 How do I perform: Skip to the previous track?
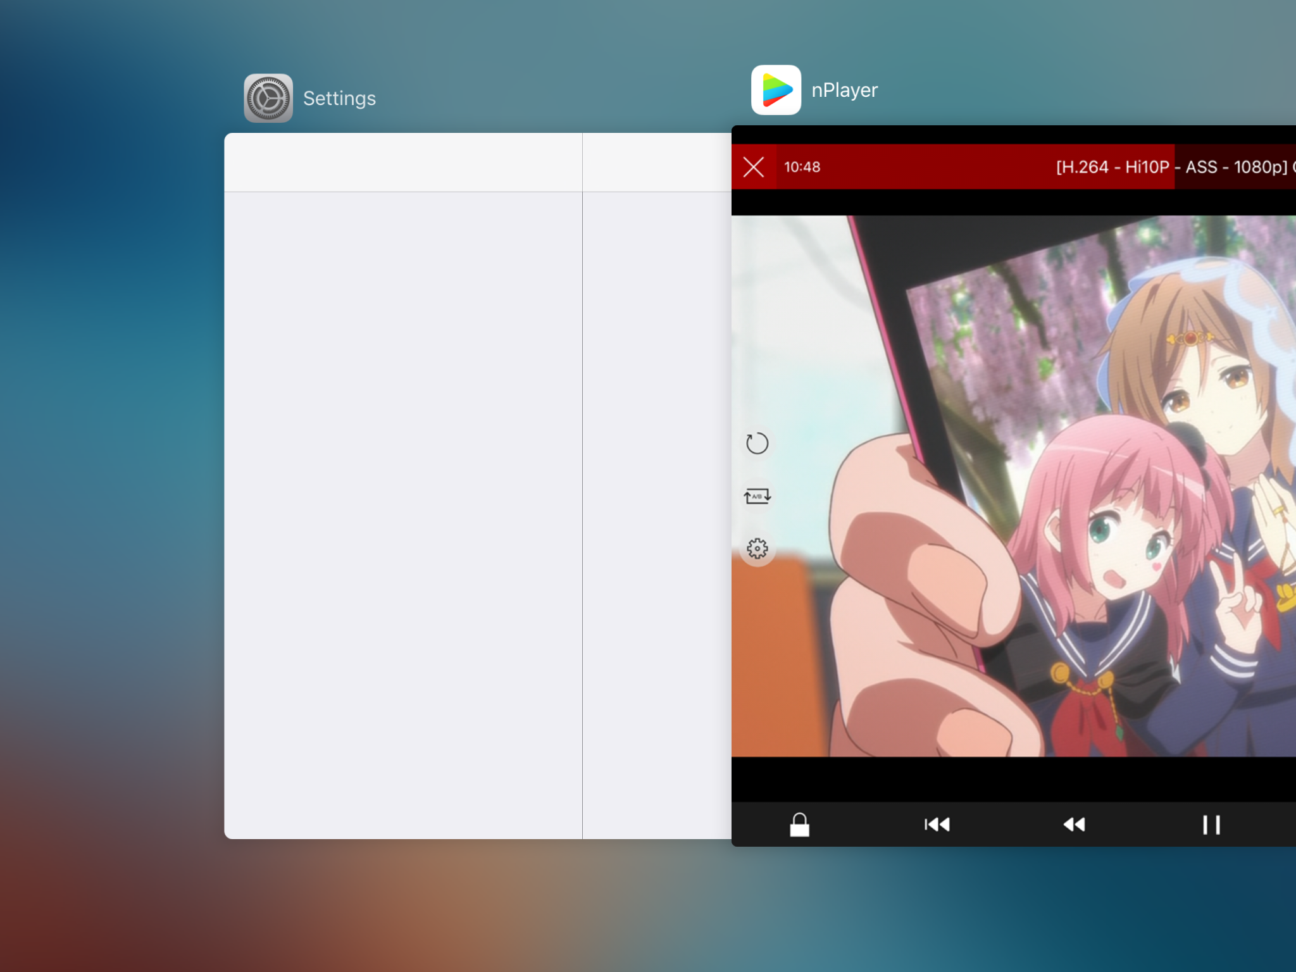pyautogui.click(x=937, y=825)
